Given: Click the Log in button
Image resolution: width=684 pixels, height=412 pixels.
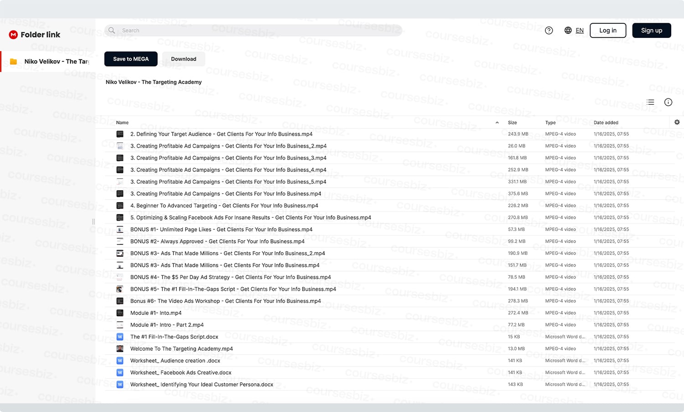Looking at the screenshot, I should click(x=608, y=31).
